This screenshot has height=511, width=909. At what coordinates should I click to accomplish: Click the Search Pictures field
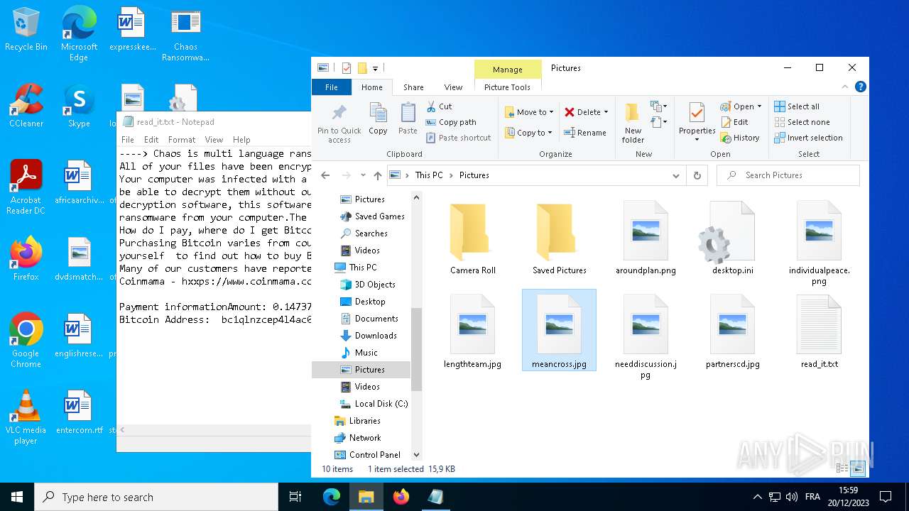pyautogui.click(x=788, y=175)
